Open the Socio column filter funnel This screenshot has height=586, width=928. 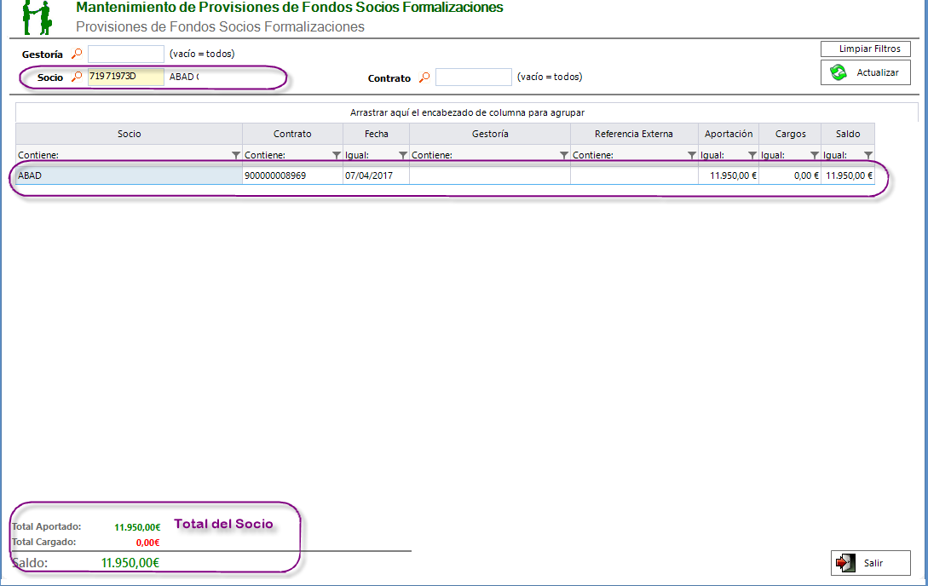235,155
